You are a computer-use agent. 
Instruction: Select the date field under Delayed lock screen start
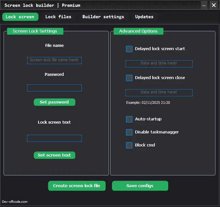159,64
